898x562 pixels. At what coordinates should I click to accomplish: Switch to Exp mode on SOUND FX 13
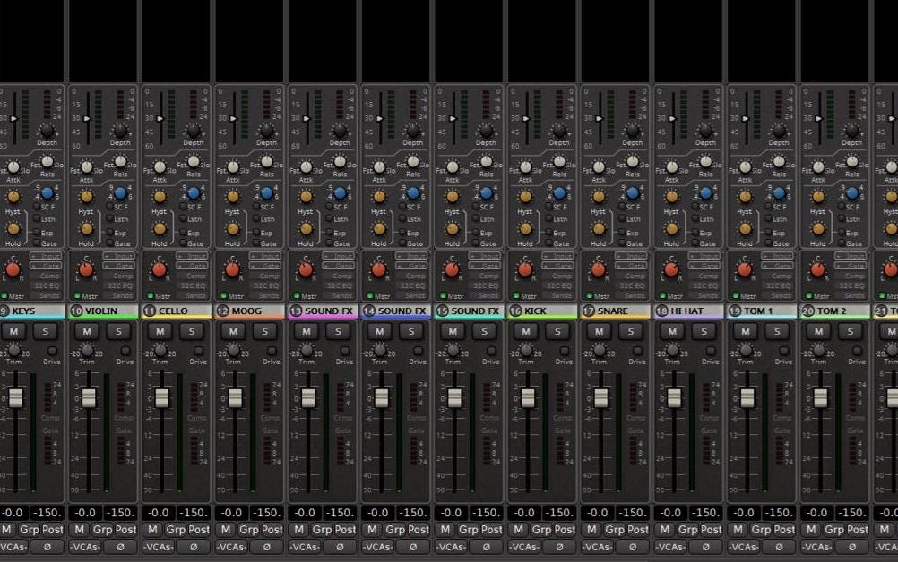pos(330,233)
